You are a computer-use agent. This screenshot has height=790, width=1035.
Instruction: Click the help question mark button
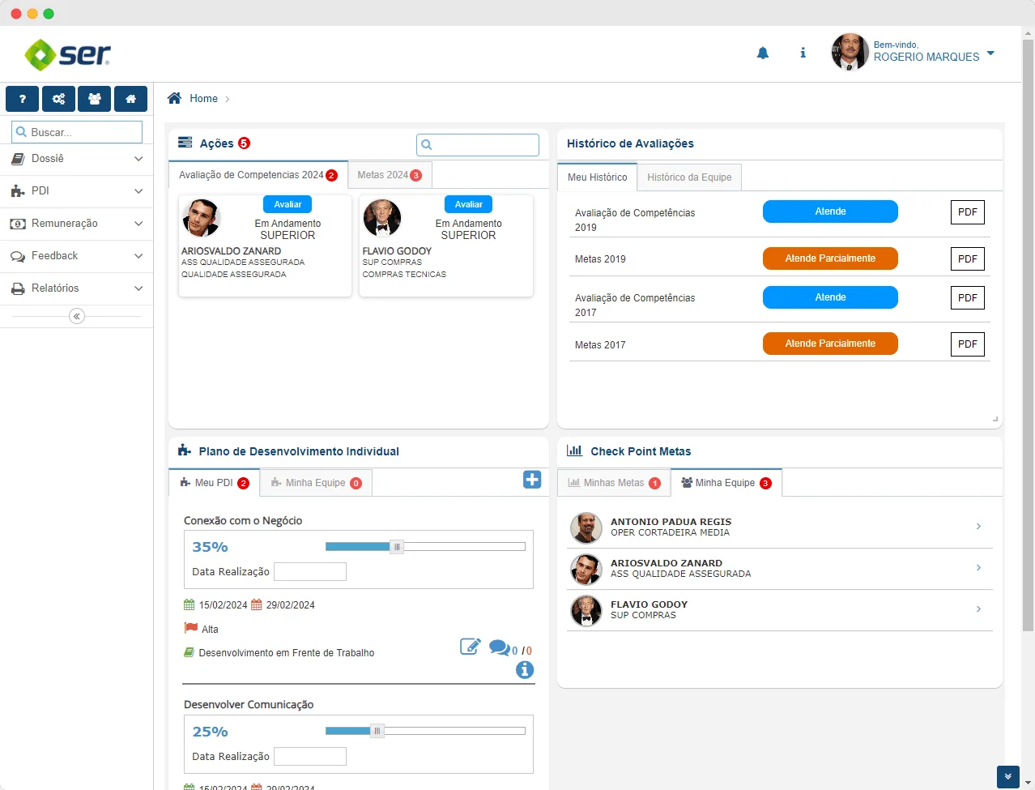coord(22,99)
